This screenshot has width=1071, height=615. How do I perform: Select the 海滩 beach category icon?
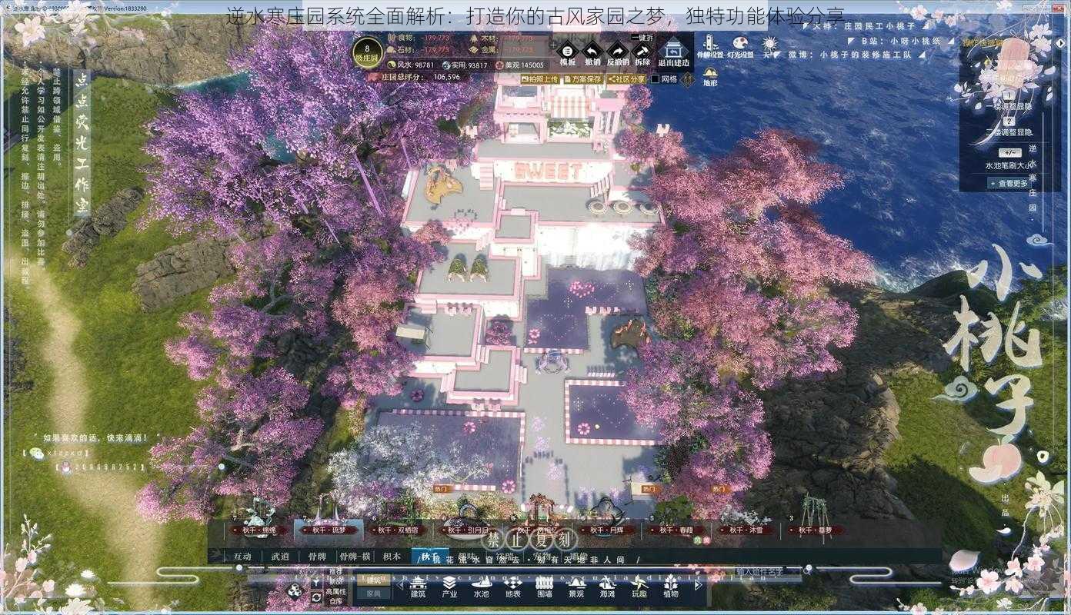(607, 587)
